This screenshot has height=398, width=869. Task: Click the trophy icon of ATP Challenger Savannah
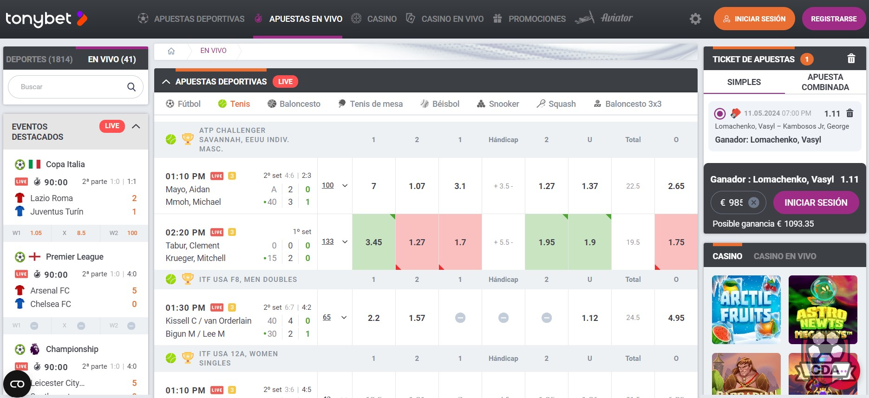click(x=188, y=139)
